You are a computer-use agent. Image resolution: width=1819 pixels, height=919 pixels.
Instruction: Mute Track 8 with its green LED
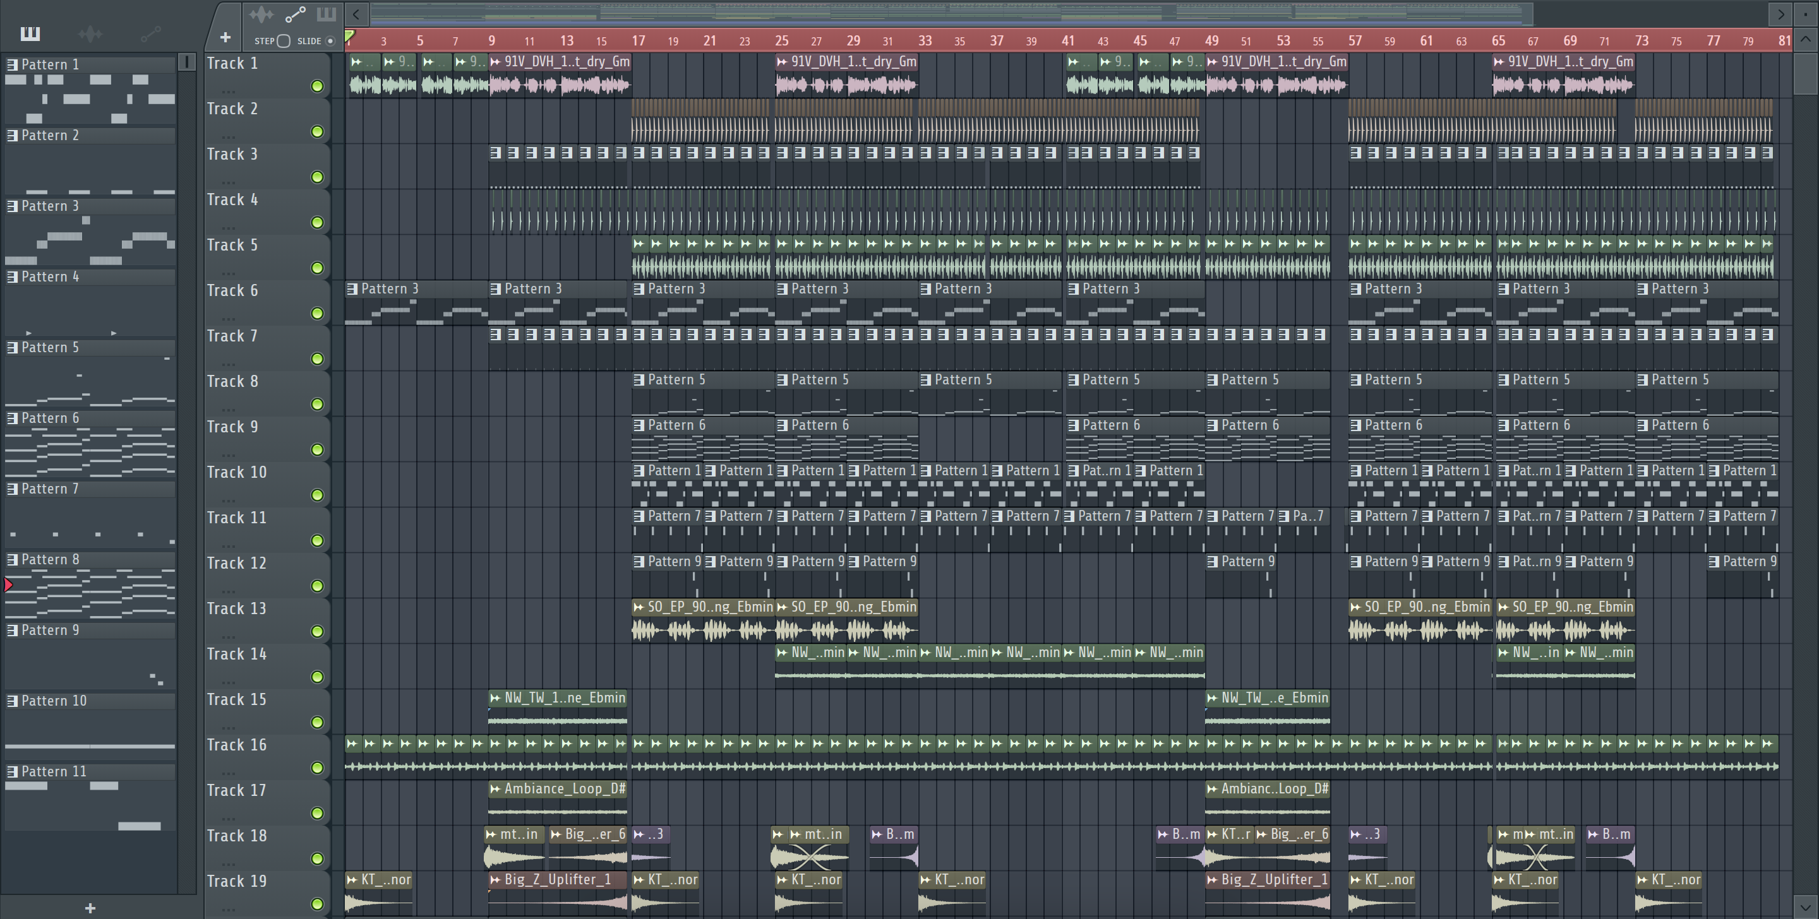[318, 405]
